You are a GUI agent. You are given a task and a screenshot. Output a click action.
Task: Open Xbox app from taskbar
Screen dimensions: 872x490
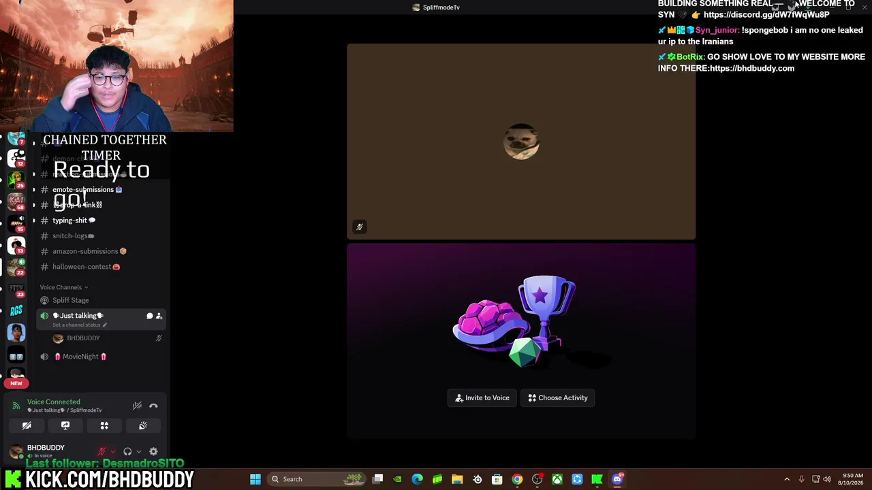click(557, 479)
